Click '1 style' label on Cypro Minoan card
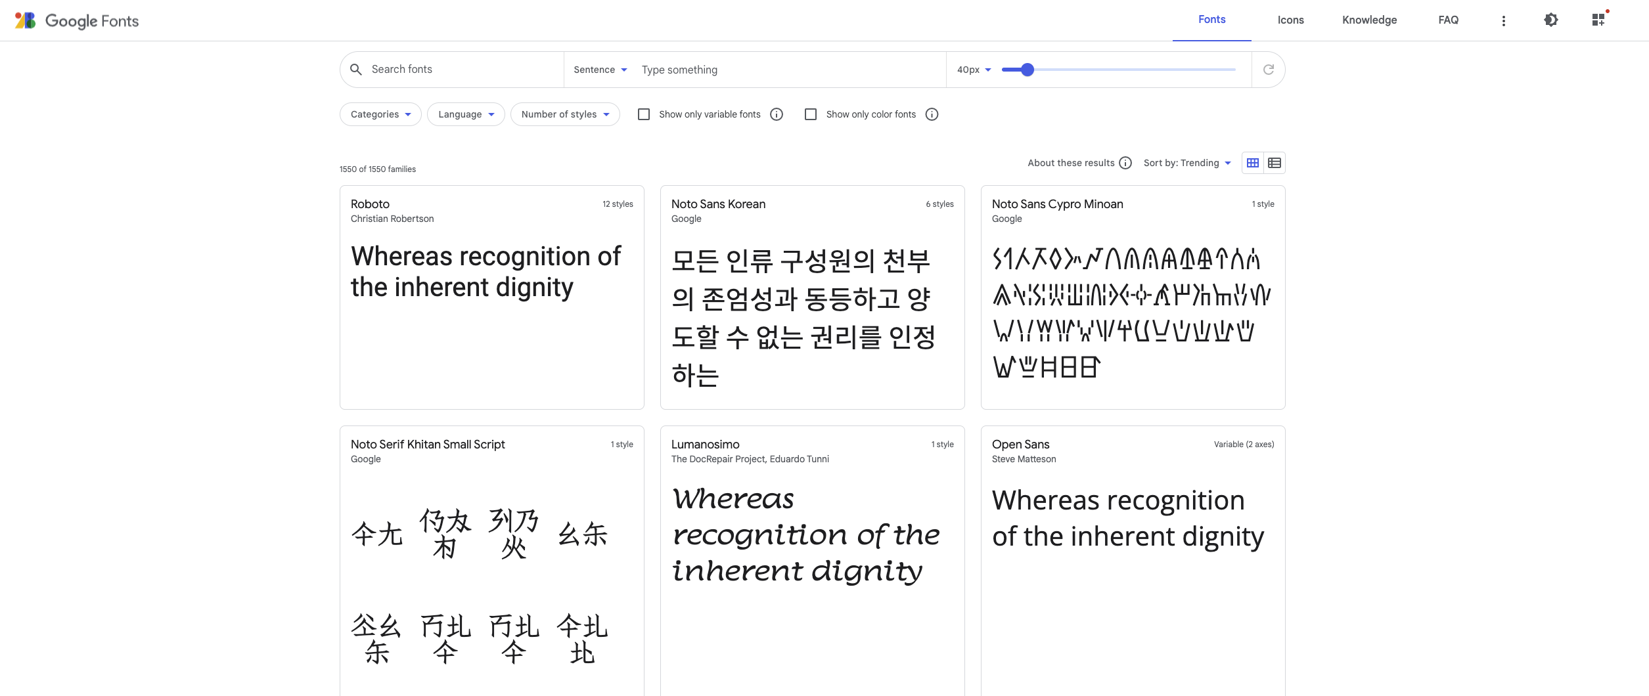The width and height of the screenshot is (1649, 696). (1263, 204)
